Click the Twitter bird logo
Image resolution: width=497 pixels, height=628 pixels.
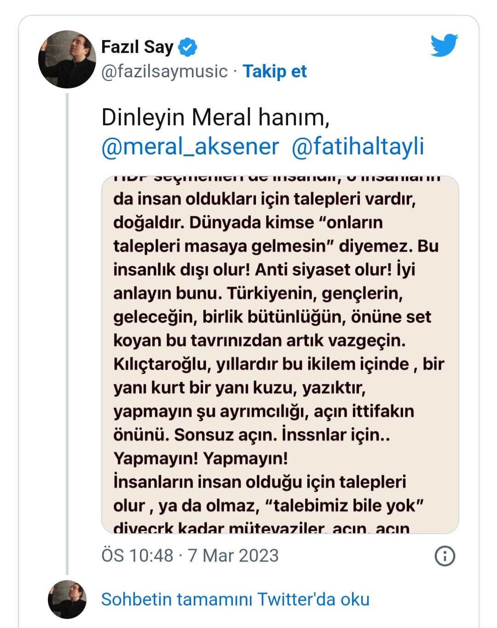pos(444,45)
